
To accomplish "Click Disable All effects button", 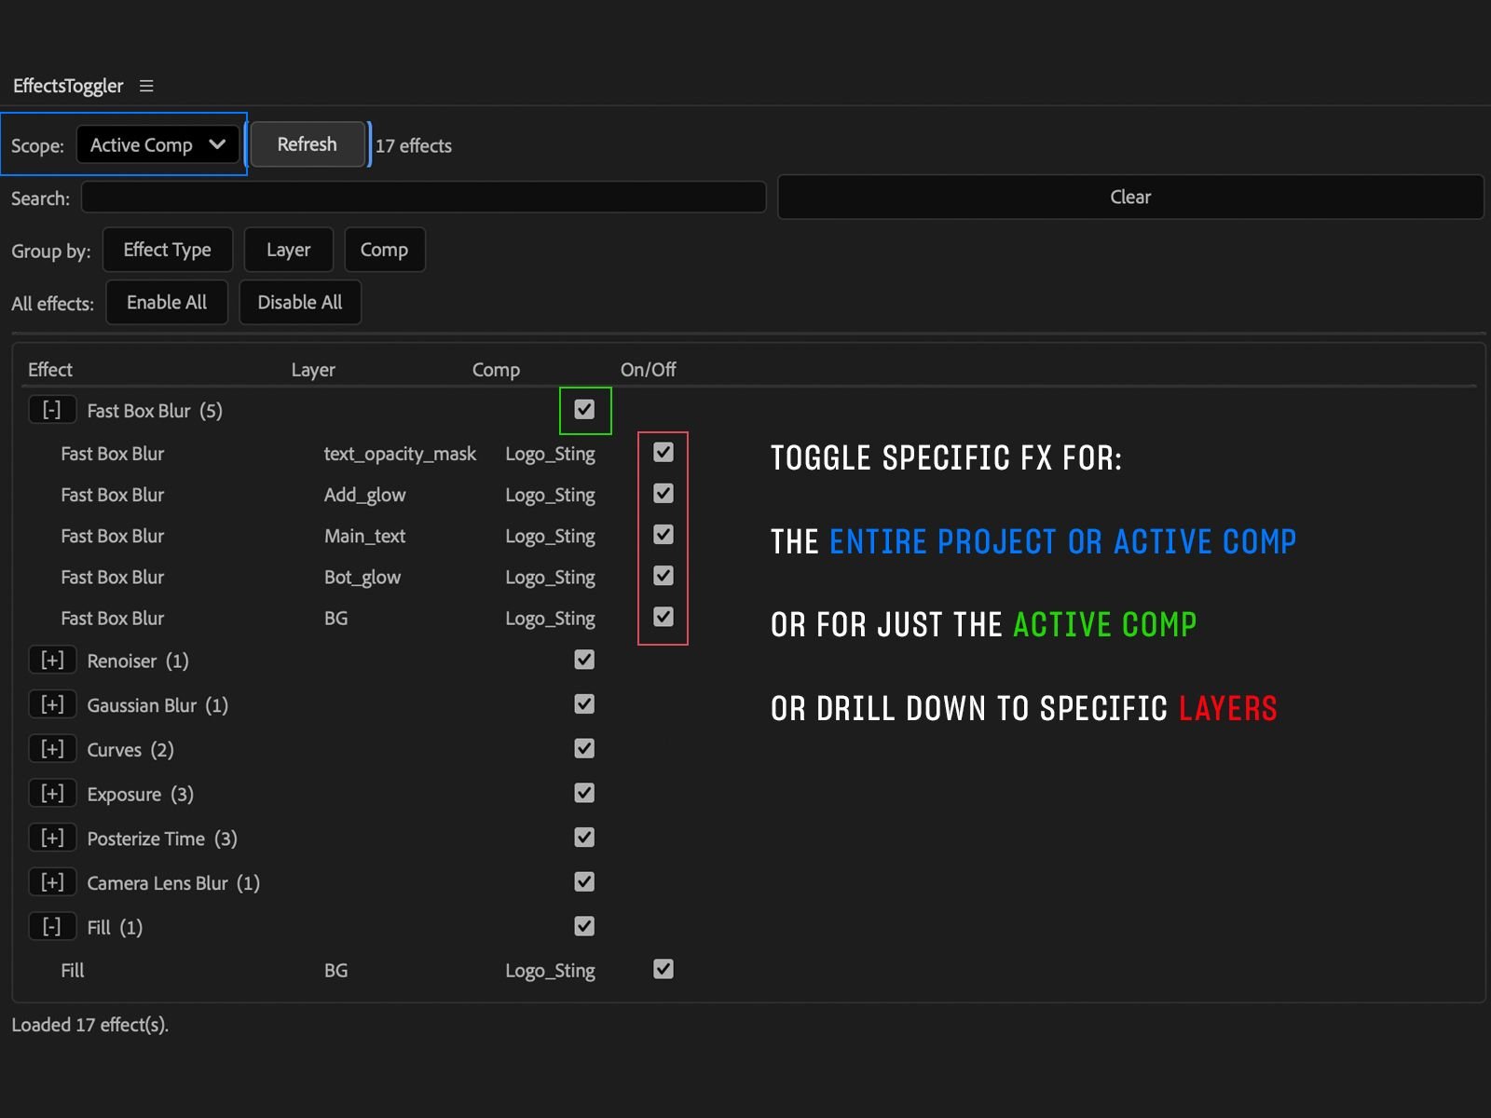I will pos(299,303).
